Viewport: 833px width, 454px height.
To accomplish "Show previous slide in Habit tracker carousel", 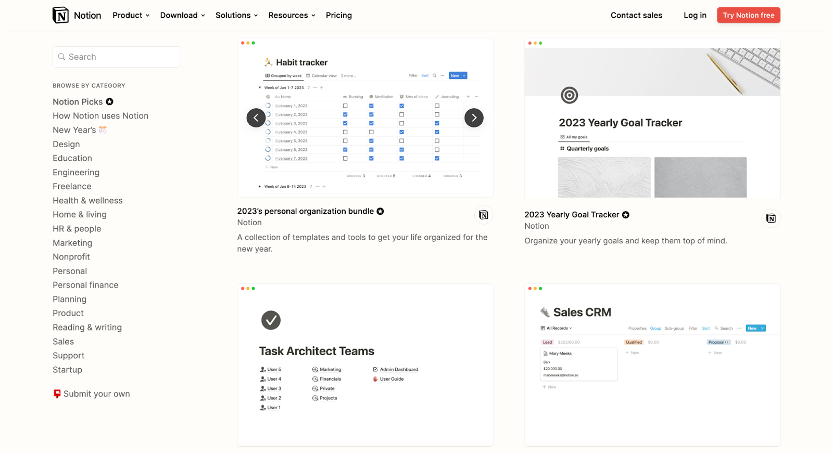I will point(256,118).
